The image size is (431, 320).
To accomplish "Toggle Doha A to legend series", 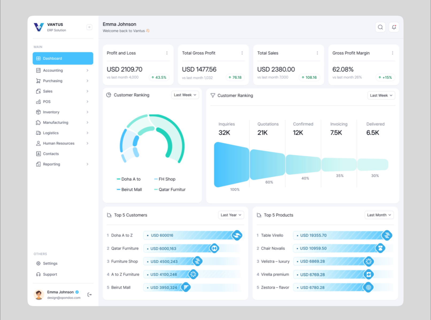I will point(129,179).
